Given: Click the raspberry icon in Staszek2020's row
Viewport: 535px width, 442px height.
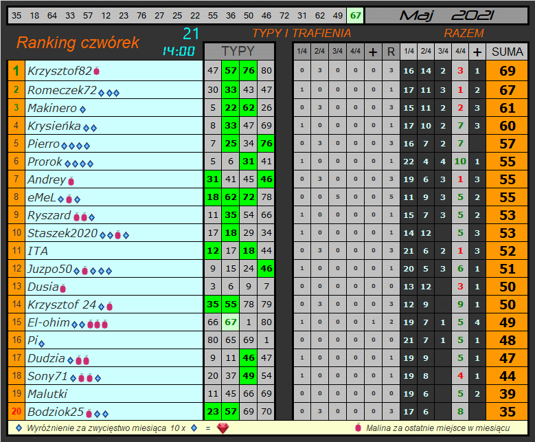Looking at the screenshot, I should pyautogui.click(x=117, y=234).
